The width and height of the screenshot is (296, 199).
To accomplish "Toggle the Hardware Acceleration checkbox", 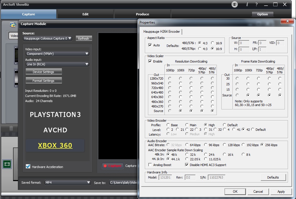I will 28,167.
